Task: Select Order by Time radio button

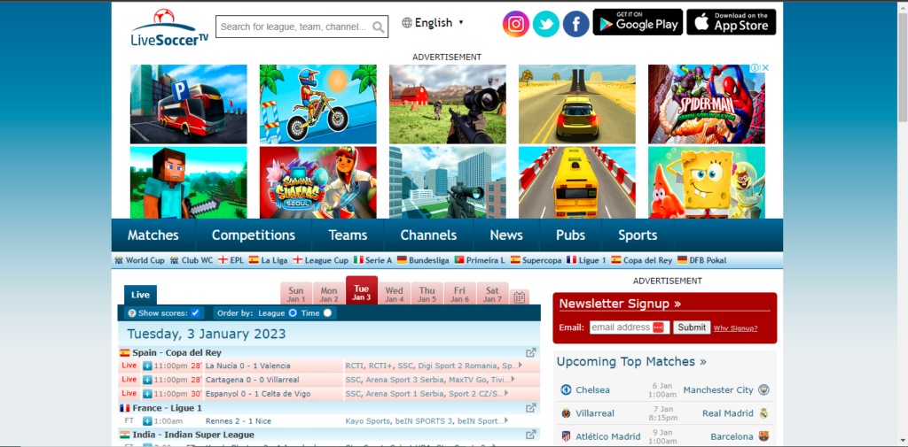Action: click(327, 312)
